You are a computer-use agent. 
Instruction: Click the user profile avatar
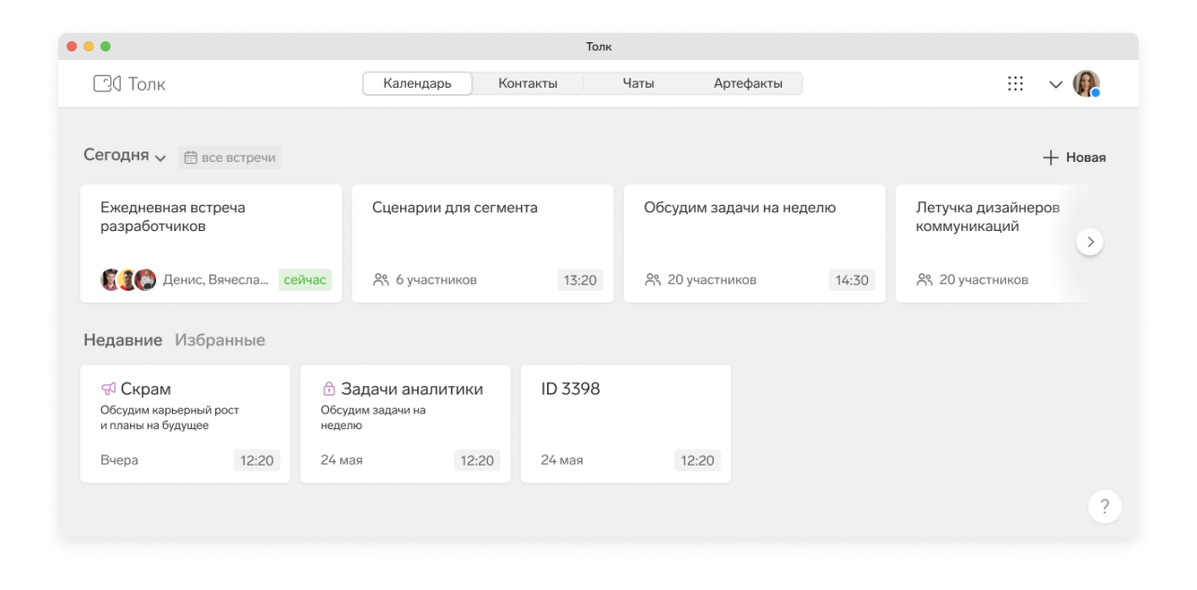tap(1086, 84)
